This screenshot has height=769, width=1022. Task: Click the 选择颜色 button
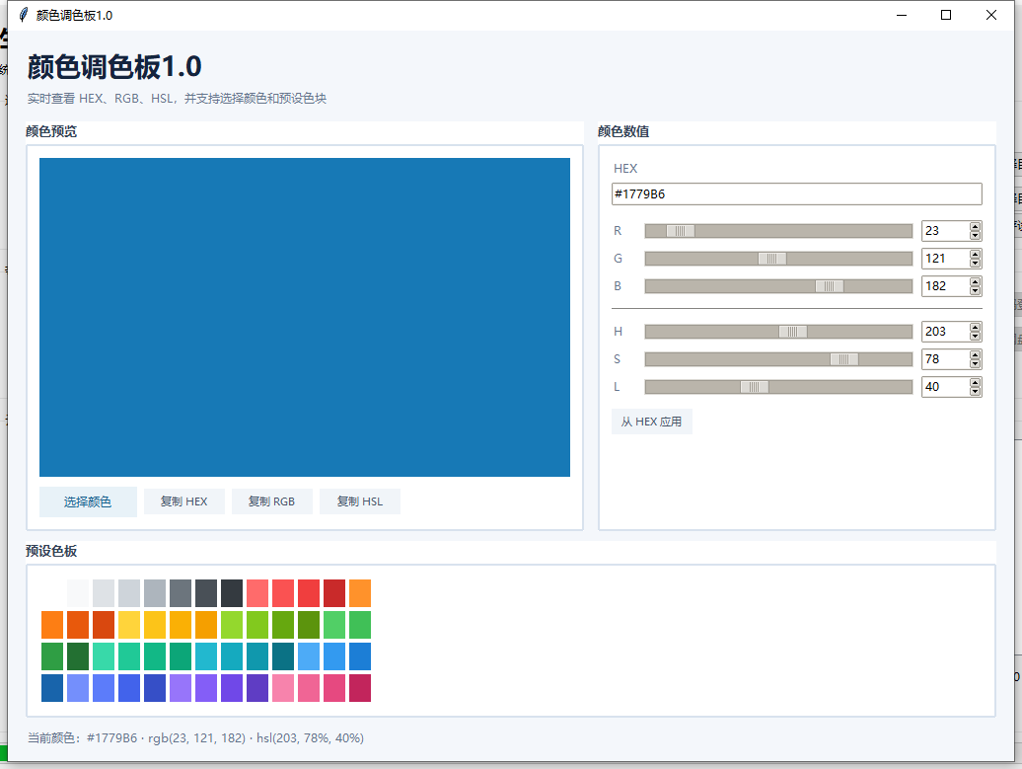coord(88,501)
